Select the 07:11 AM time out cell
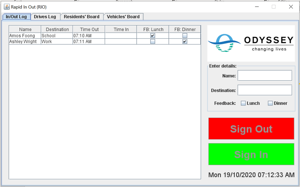300x187 pixels. click(89, 41)
